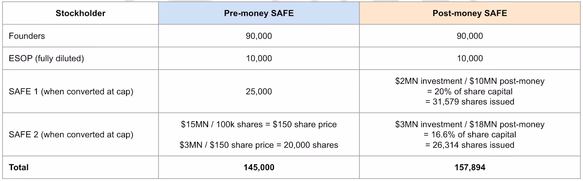Click the SAFE 2 (when converted at cap) label
Image resolution: width=583 pixels, height=181 pixels.
pos(71,135)
